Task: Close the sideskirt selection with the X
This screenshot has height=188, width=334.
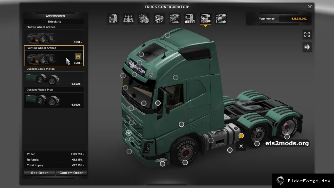Action: click(241, 146)
